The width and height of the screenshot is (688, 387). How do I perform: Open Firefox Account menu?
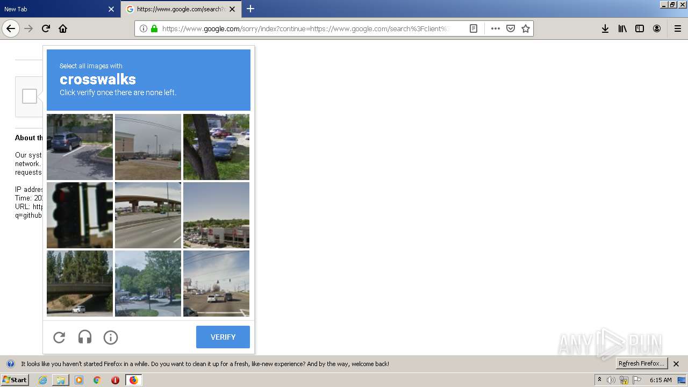[657, 28]
